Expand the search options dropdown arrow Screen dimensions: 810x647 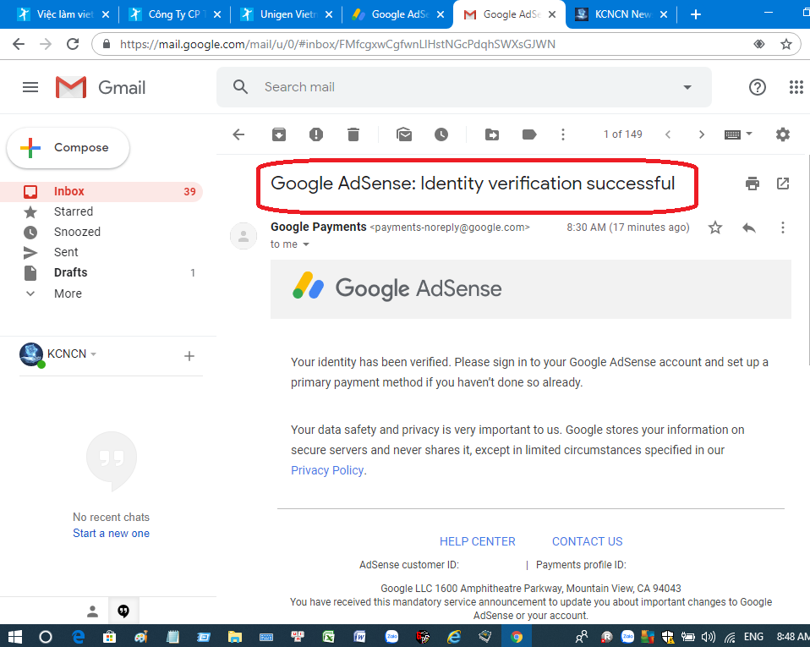pos(687,87)
